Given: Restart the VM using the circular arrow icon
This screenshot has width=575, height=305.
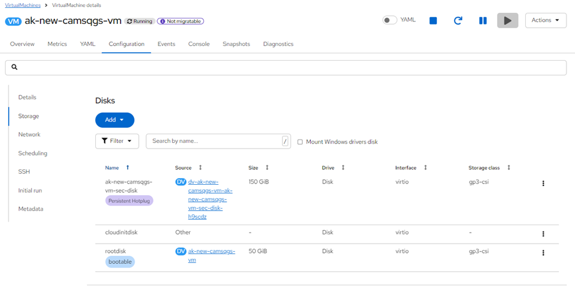Looking at the screenshot, I should (x=458, y=20).
